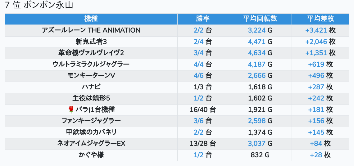This screenshot has width=354, height=166.
Task: Click the 平均差枚 column header
Action: [x=320, y=19]
